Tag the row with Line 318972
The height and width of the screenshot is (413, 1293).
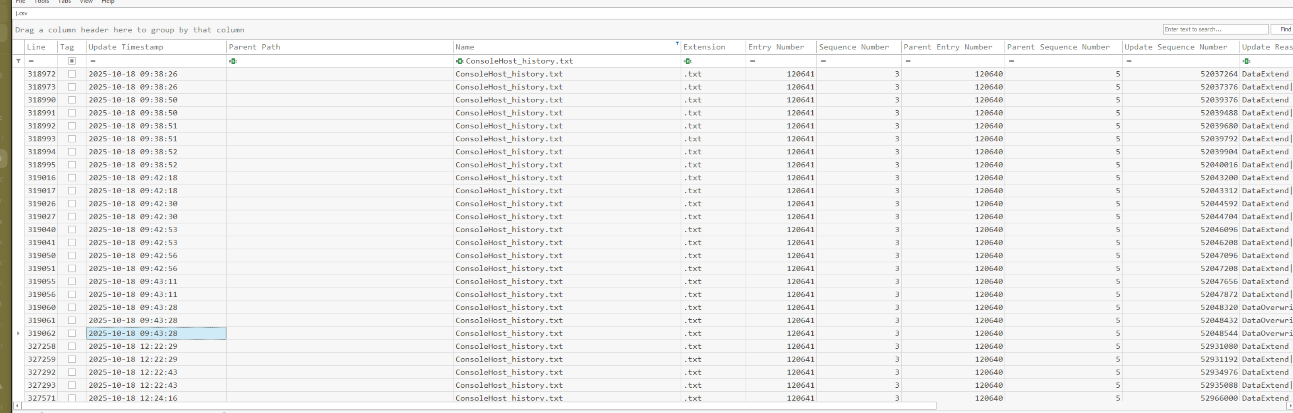[72, 74]
